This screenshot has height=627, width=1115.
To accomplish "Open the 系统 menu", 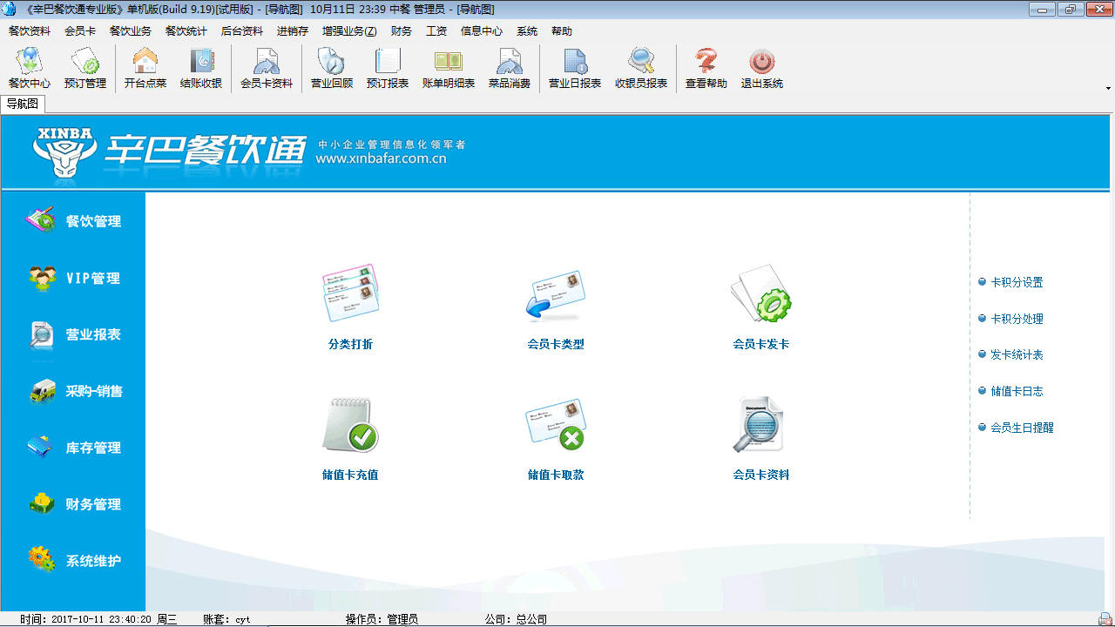I will pos(527,31).
